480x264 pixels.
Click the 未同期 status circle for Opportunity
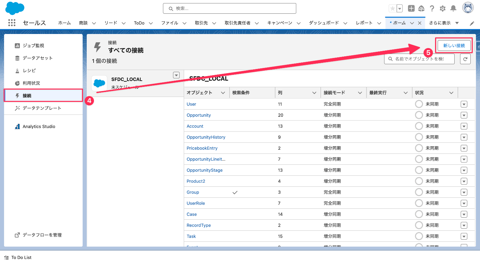click(x=419, y=115)
